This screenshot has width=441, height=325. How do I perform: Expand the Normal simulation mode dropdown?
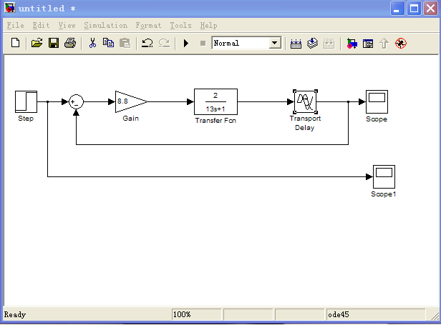(275, 44)
